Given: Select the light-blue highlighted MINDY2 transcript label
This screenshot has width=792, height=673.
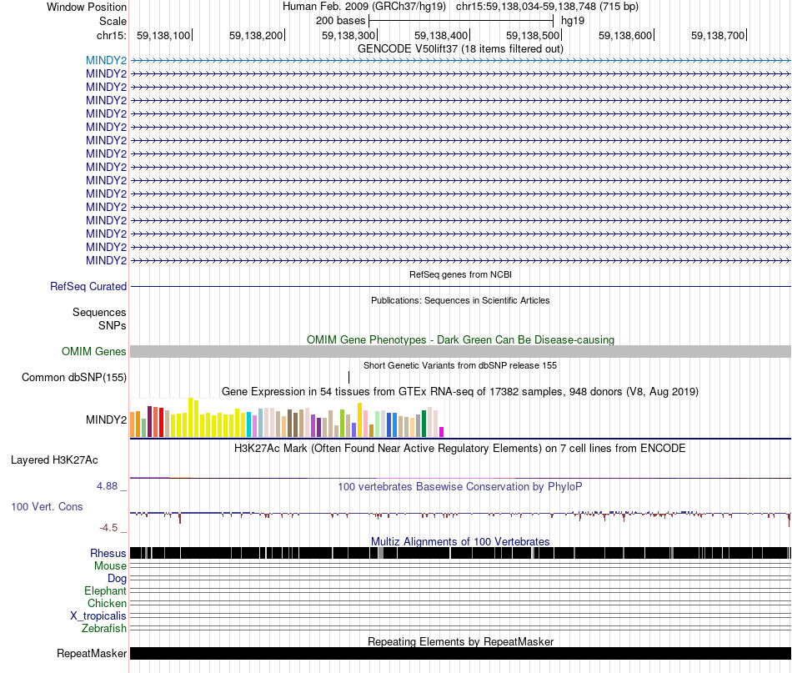Looking at the screenshot, I should tap(106, 60).
